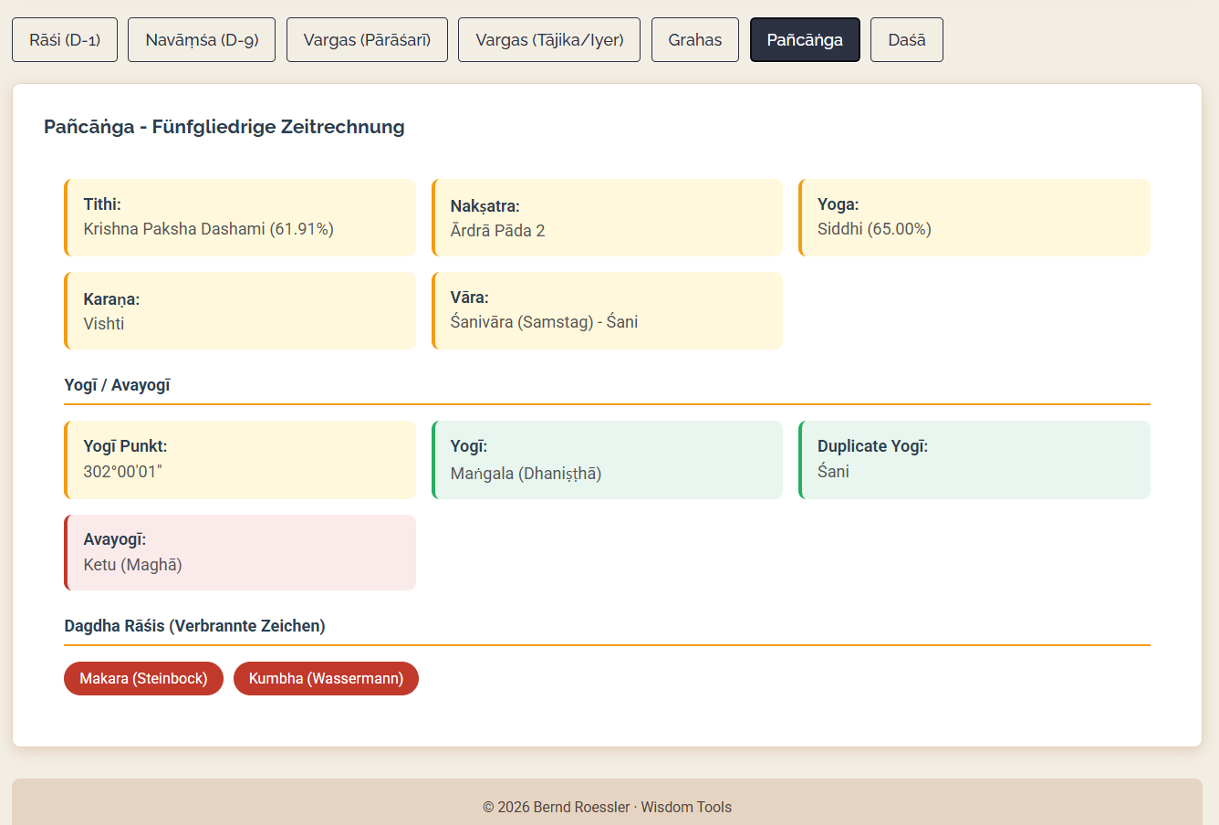Switch to the Daśā tab
The image size is (1219, 825).
907,40
